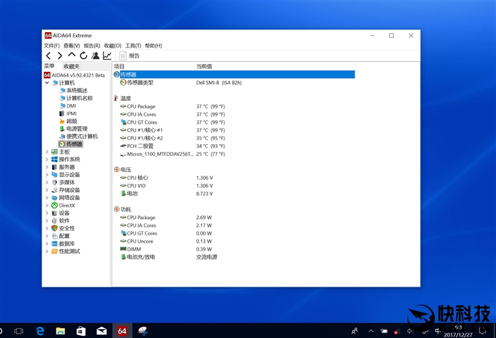Expand the 主板 tree node
The width and height of the screenshot is (496, 338).
(47, 152)
